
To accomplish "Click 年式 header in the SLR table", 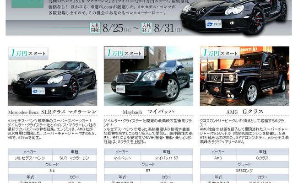I will [30, 177].
